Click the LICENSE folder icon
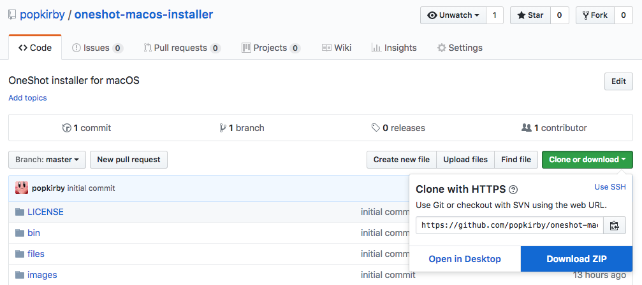Viewport: 642px width, 285px height. click(20, 212)
